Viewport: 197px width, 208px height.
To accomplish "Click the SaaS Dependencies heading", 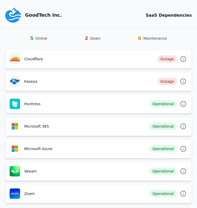I will [x=169, y=15].
